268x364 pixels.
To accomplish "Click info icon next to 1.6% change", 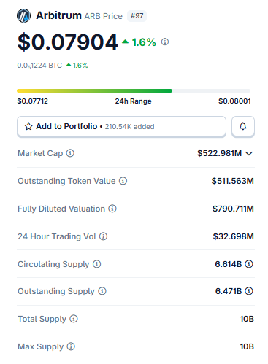I will 165,42.
